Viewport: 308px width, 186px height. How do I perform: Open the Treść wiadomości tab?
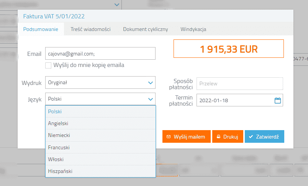pos(90,29)
